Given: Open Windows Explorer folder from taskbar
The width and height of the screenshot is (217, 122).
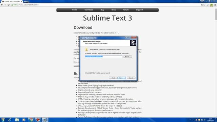Looking at the screenshot, I should (17, 120).
